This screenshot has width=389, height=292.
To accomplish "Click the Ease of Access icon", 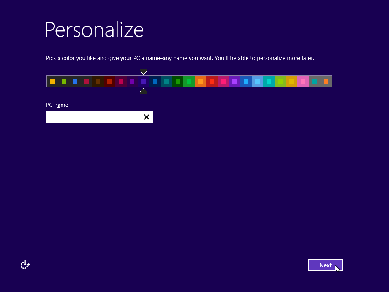I will click(25, 265).
